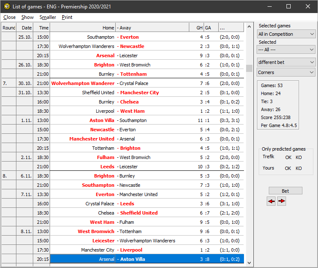
Task: Open the Close menu
Action: [x=9, y=17]
